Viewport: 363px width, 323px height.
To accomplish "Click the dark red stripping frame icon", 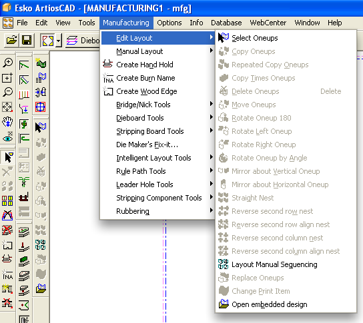I will 24,197.
